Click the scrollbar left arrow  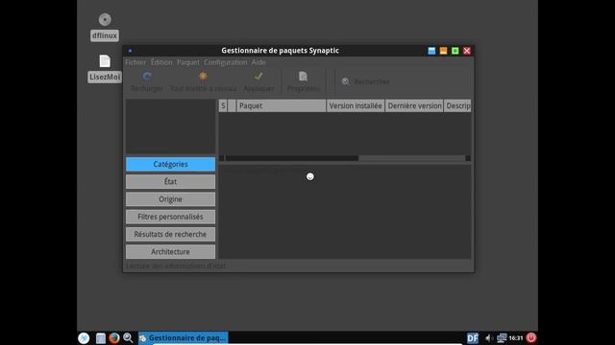(222, 158)
